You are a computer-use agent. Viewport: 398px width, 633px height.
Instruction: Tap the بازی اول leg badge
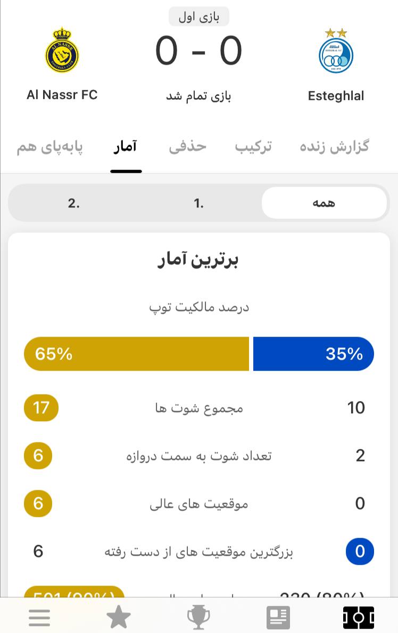[x=199, y=16]
